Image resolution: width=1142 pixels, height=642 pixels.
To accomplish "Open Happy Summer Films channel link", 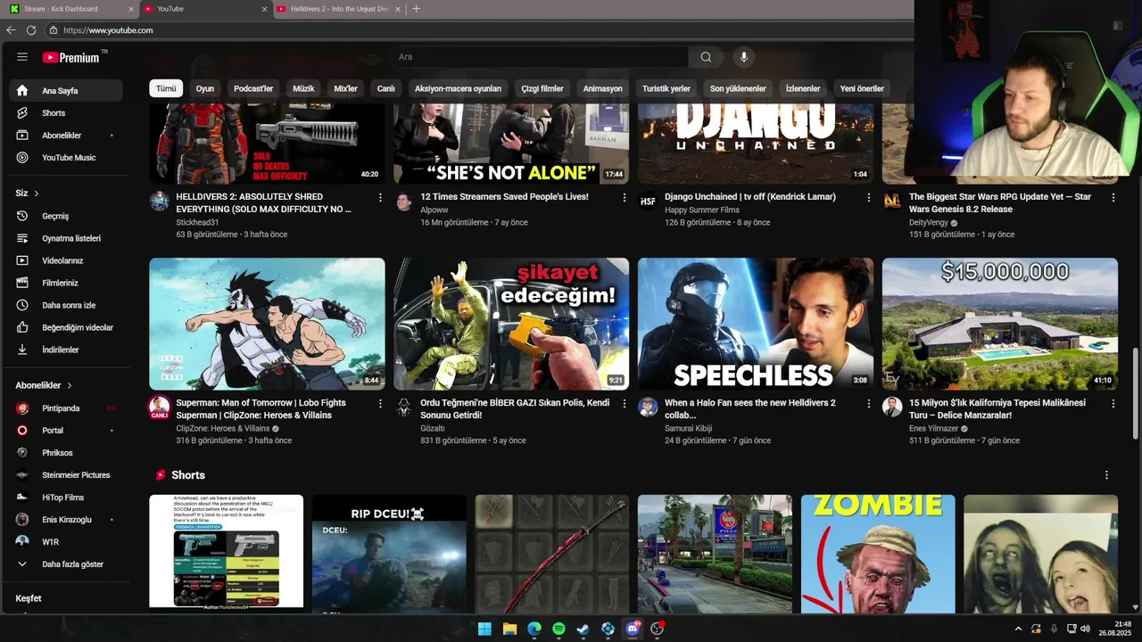I will coord(702,210).
